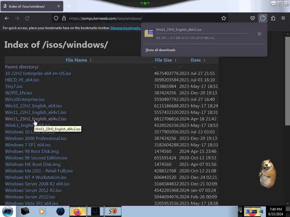Image resolution: width=290 pixels, height=217 pixels.
Task: Download Win11_22H2_English_x64v1.iso
Action: [36, 112]
